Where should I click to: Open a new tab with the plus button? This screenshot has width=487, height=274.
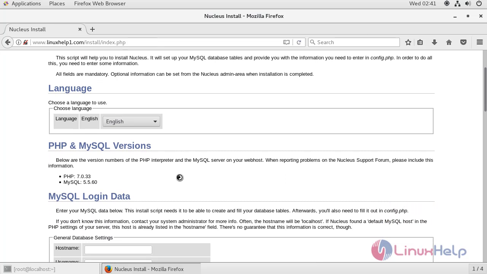click(92, 29)
